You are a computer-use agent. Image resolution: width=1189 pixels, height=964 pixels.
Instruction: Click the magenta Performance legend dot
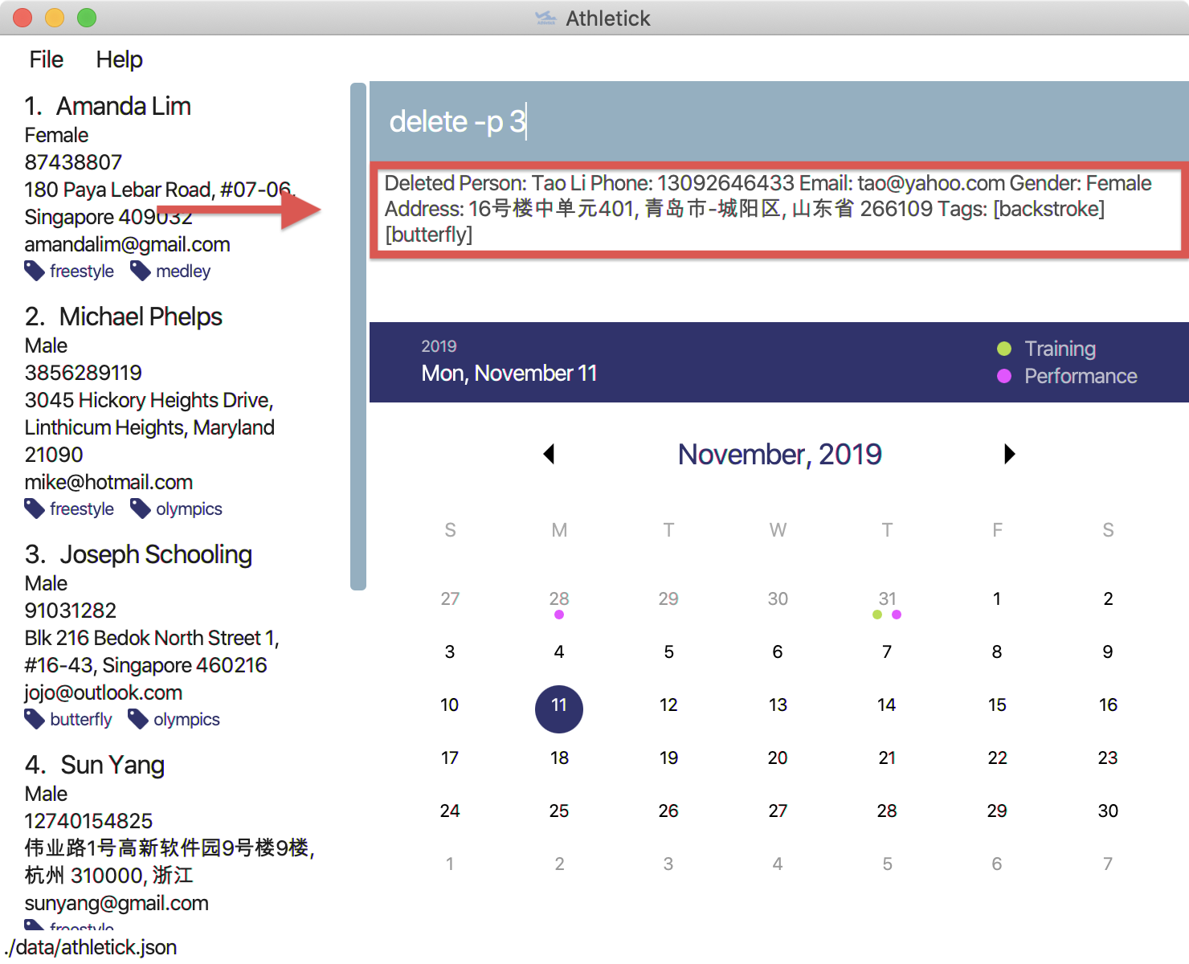tap(1004, 376)
